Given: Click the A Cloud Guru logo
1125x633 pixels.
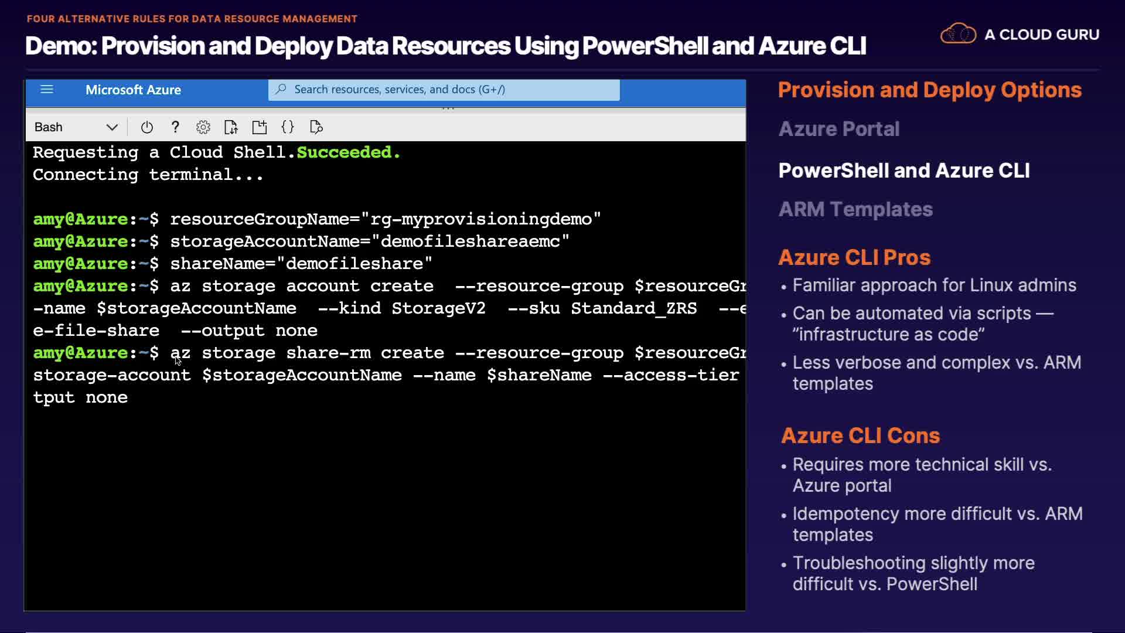Looking at the screenshot, I should (1020, 34).
